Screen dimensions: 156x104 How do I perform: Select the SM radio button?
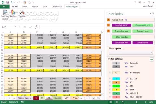click(x=110, y=86)
